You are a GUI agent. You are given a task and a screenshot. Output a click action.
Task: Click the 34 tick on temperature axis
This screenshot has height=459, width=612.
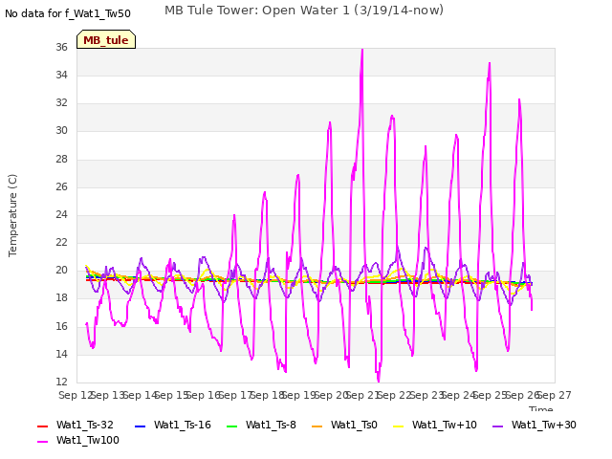click(x=61, y=75)
